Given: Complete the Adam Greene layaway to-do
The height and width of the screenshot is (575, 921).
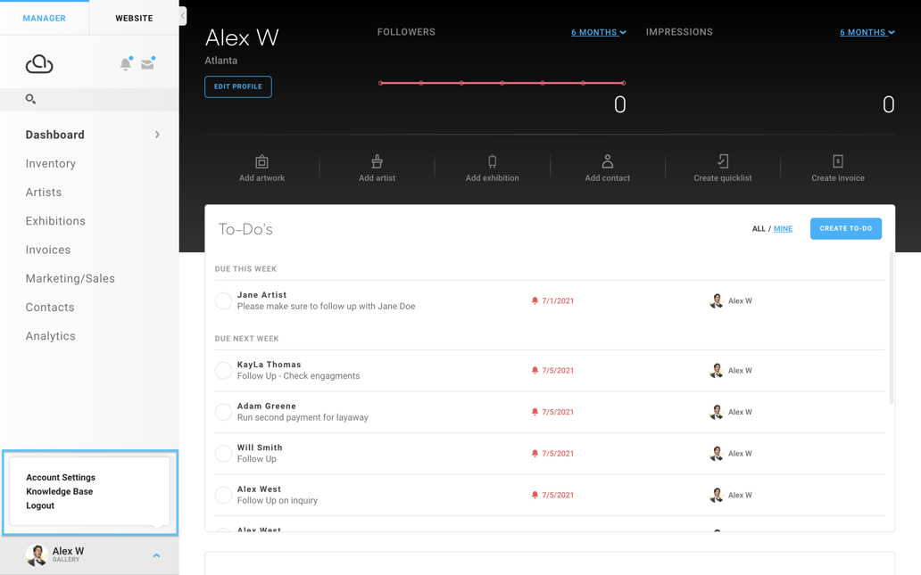Looking at the screenshot, I should click(224, 412).
